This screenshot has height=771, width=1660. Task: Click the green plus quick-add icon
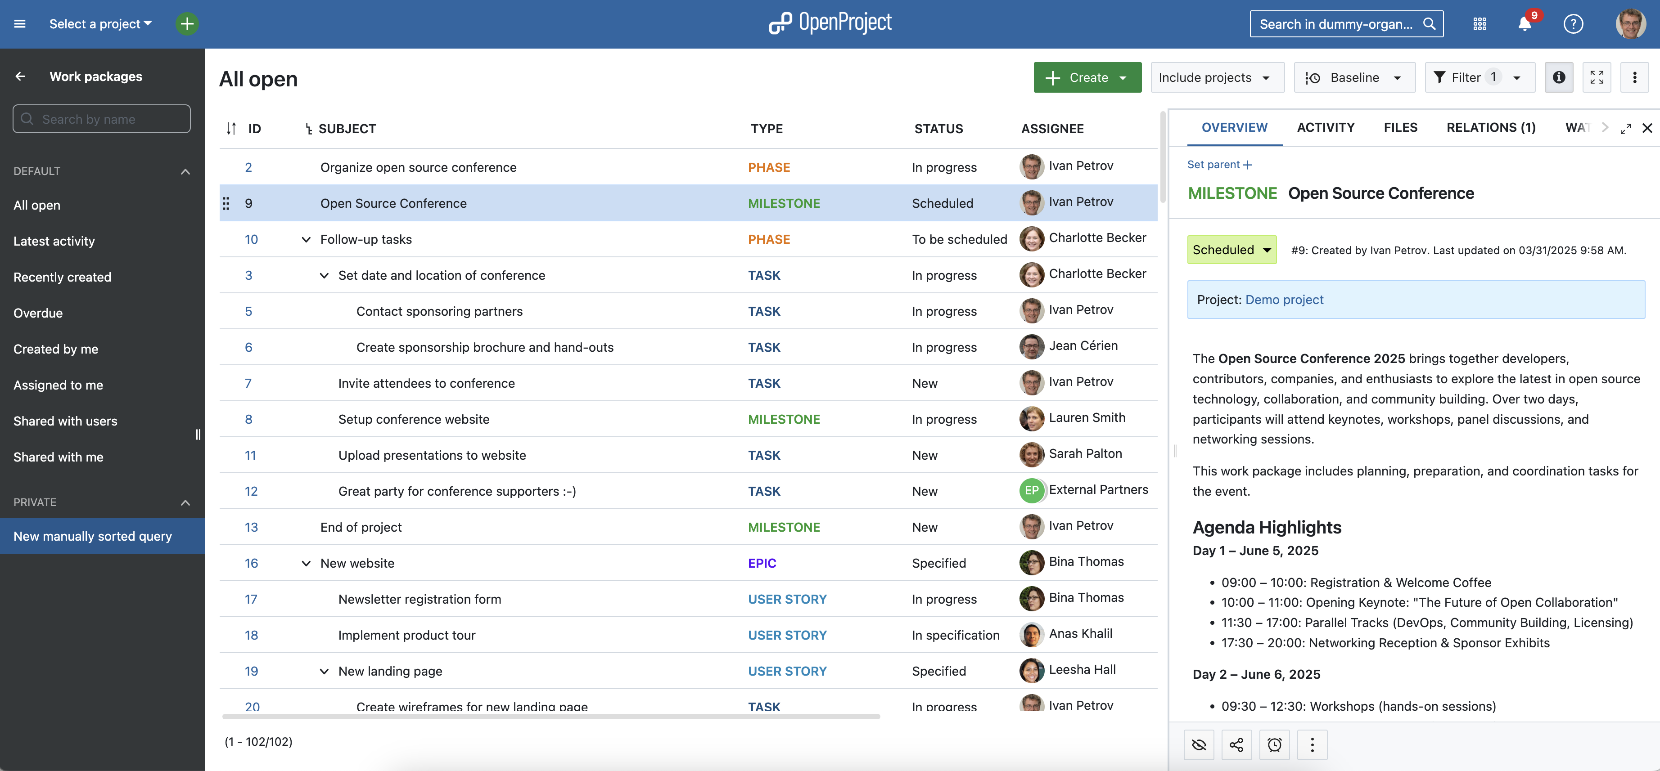[187, 24]
